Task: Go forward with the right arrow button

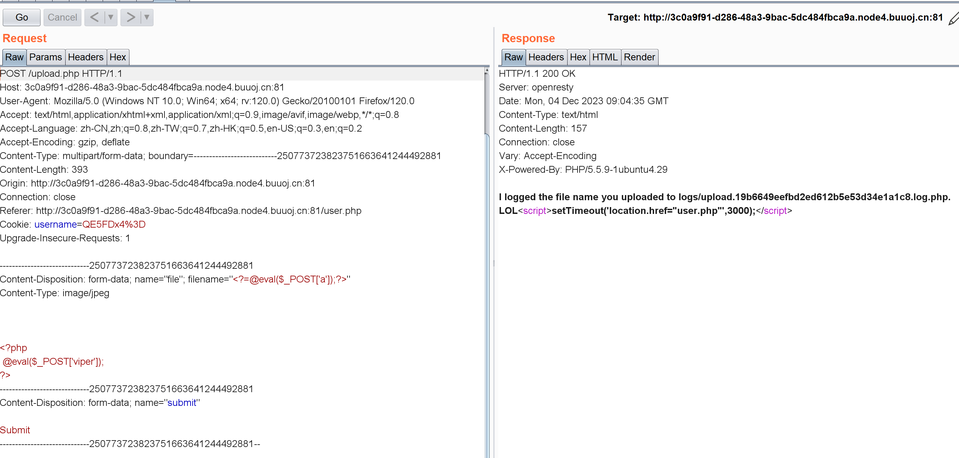Action: [x=131, y=17]
